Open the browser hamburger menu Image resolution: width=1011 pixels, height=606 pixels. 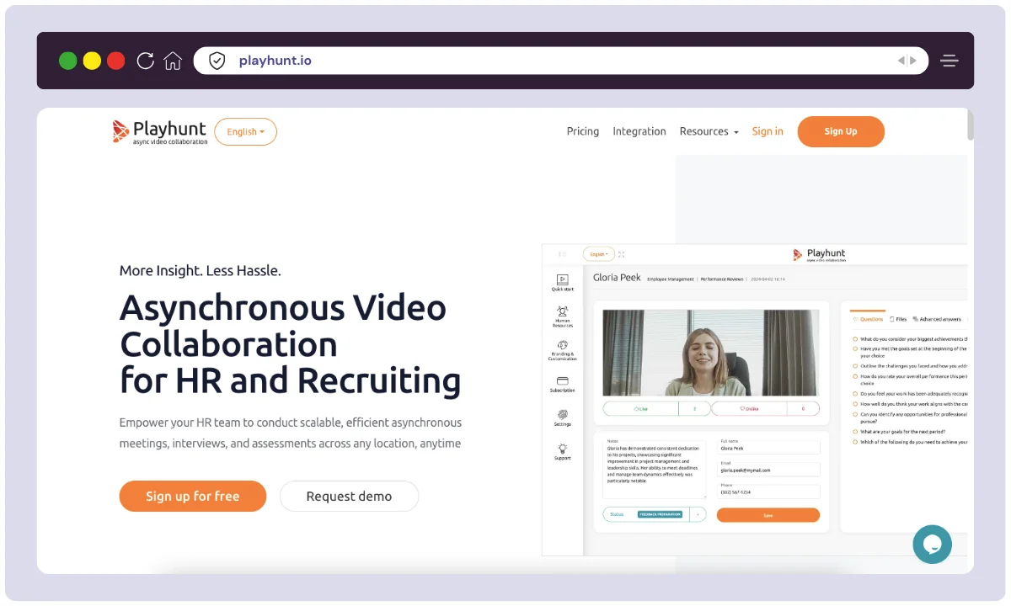tap(949, 61)
